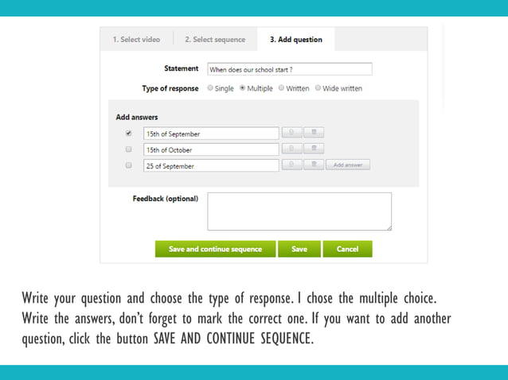Click the edit icon beside 15th of October
The height and width of the screenshot is (380, 508).
click(291, 149)
